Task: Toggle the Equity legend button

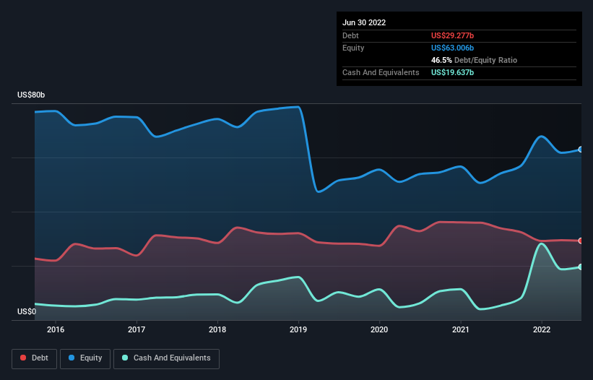Action: pyautogui.click(x=85, y=358)
